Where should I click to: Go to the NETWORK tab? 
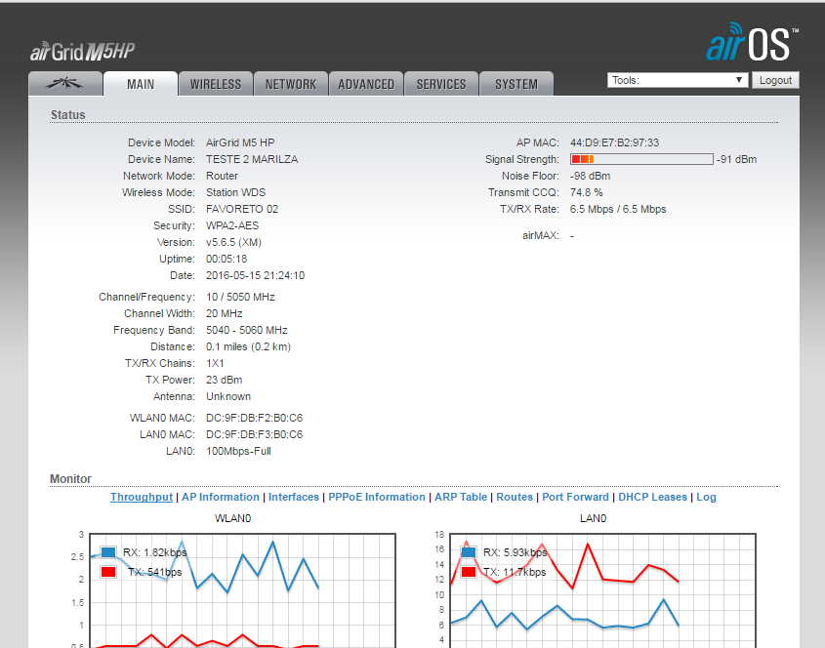[291, 84]
